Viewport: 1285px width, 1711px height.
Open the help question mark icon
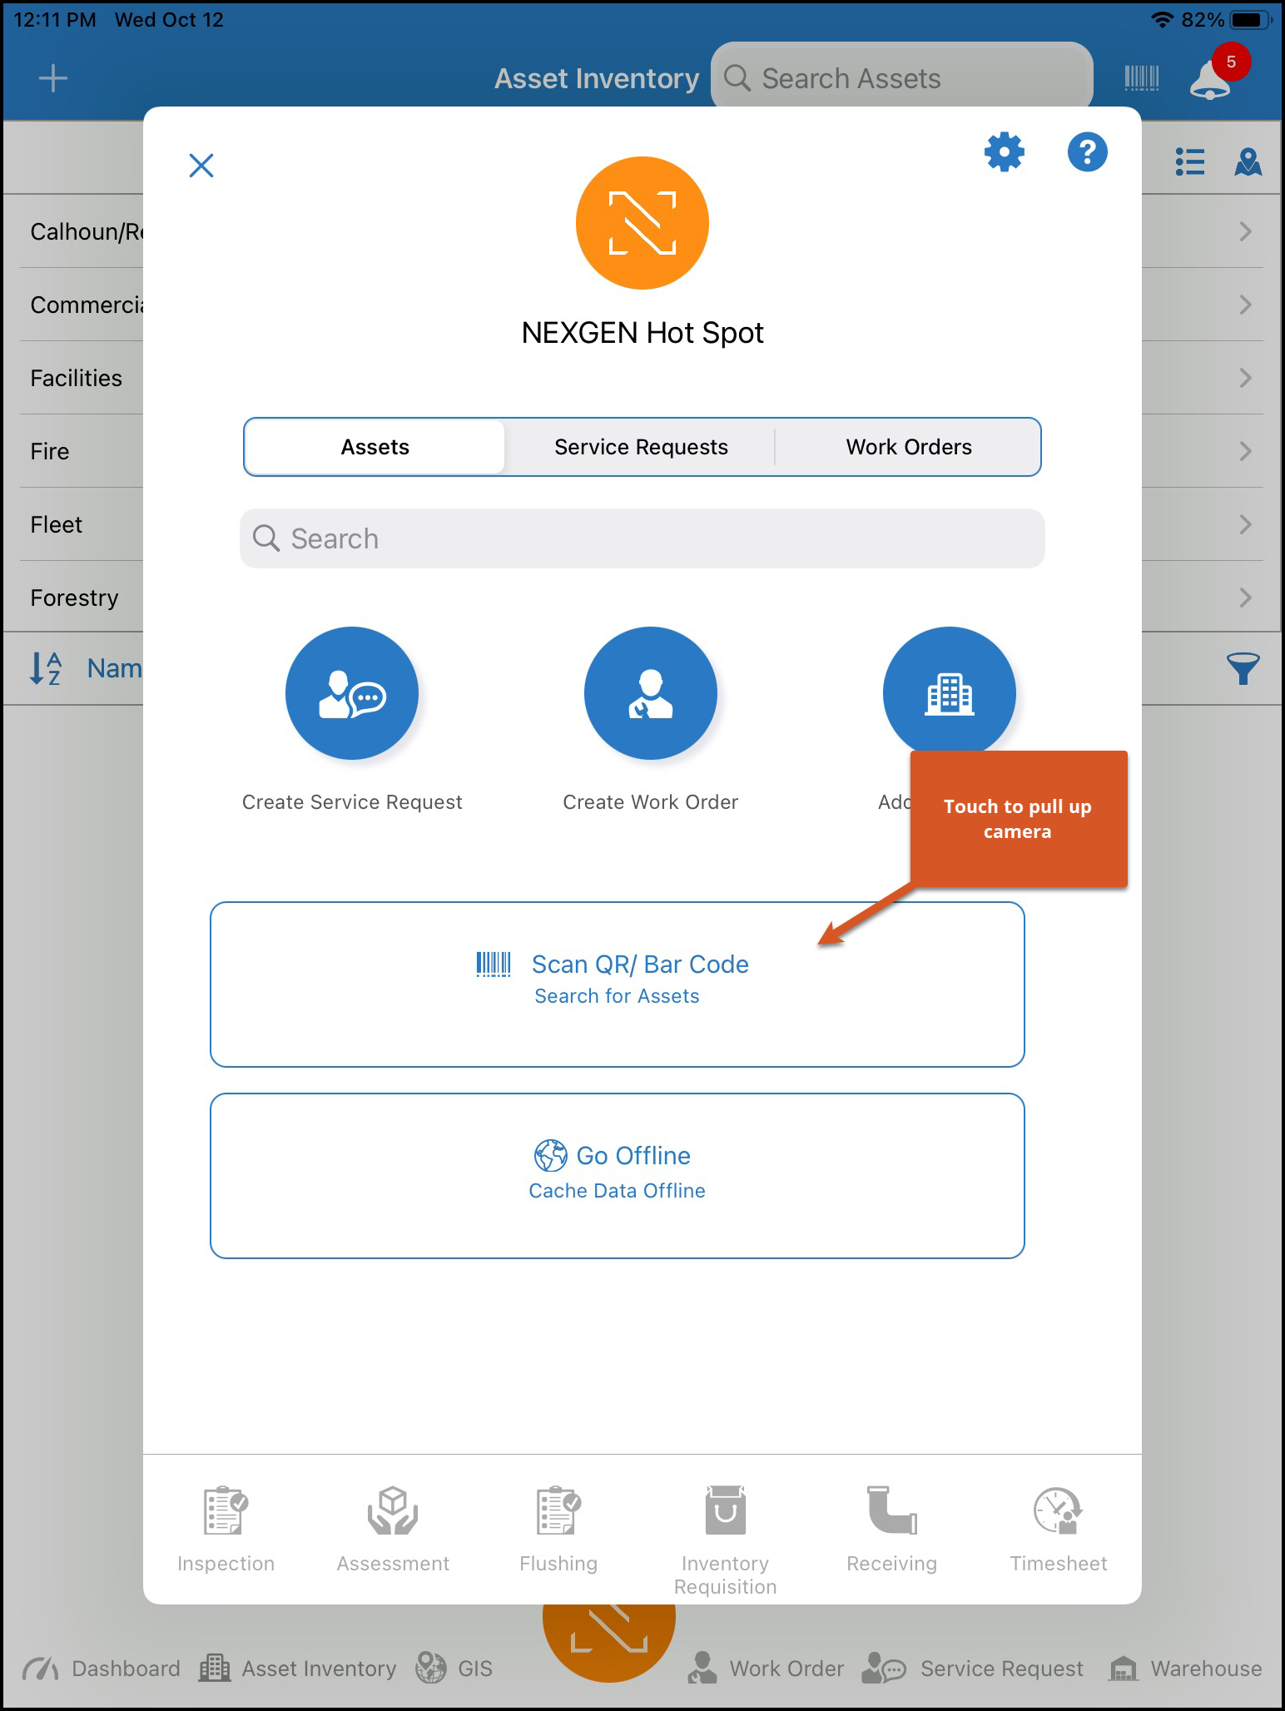click(1087, 152)
